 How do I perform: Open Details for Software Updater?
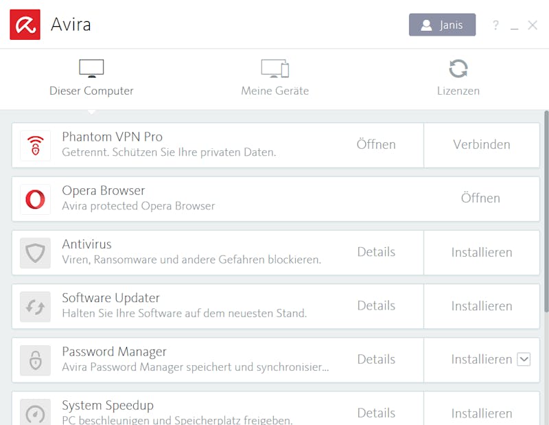(376, 306)
